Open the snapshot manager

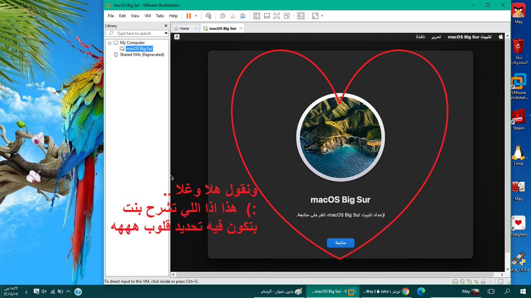[242, 16]
